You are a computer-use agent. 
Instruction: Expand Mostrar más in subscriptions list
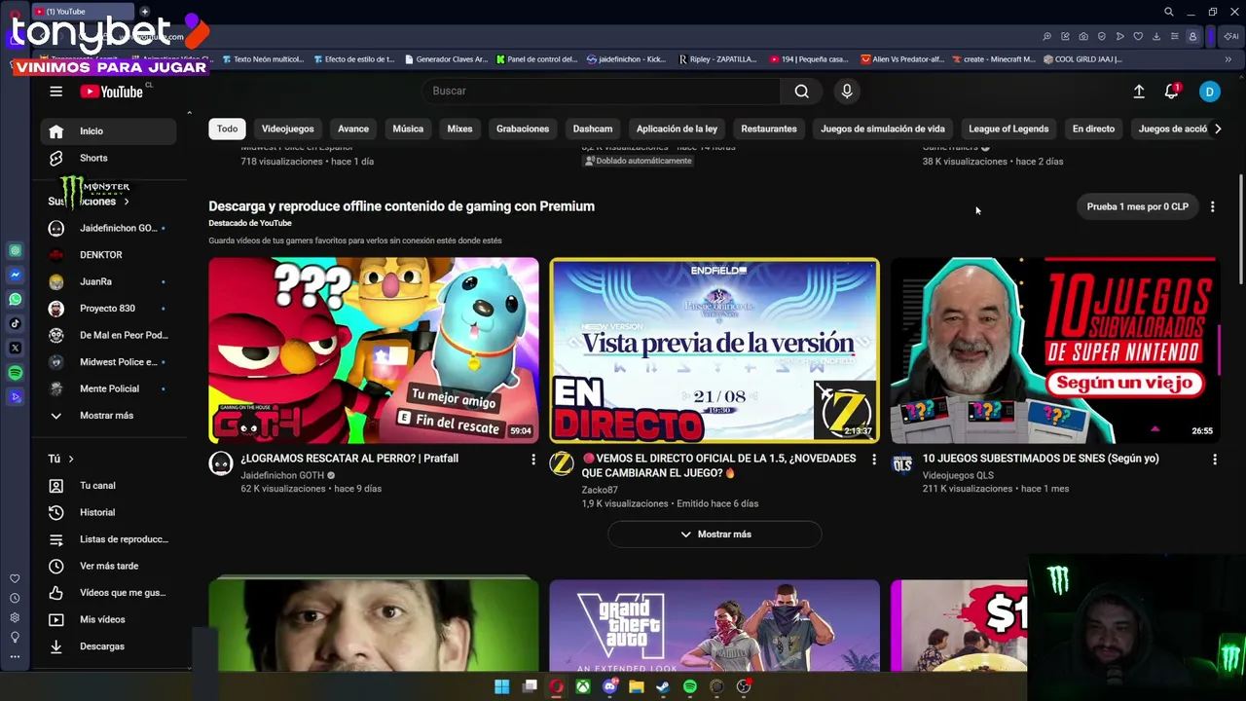[x=108, y=416]
